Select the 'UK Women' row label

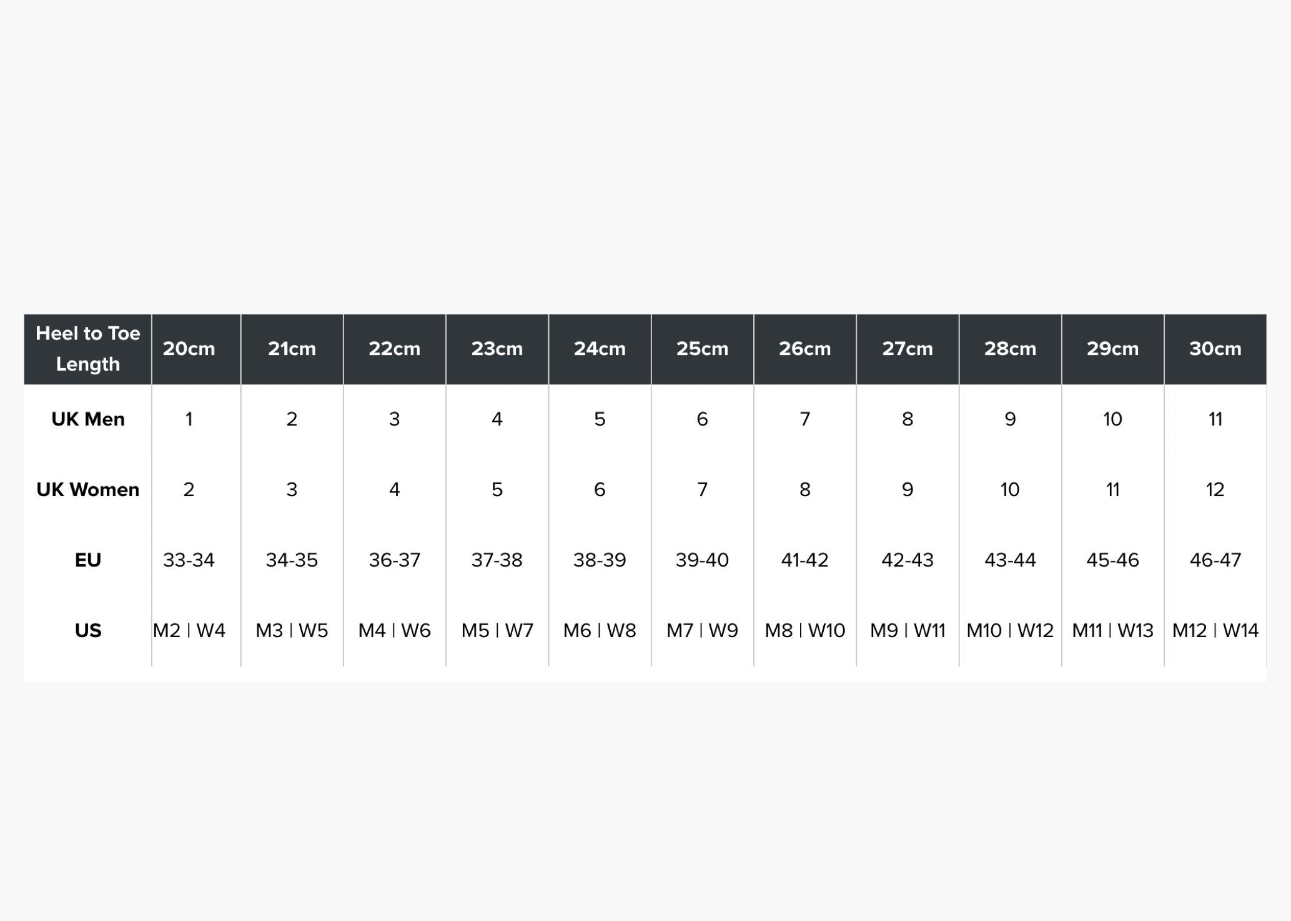(x=87, y=490)
